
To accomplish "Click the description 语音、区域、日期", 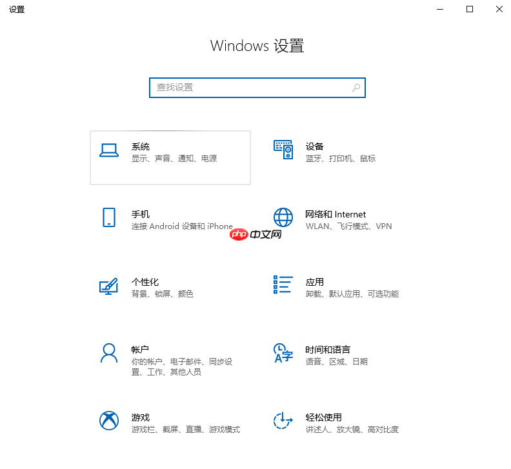I will [337, 362].
